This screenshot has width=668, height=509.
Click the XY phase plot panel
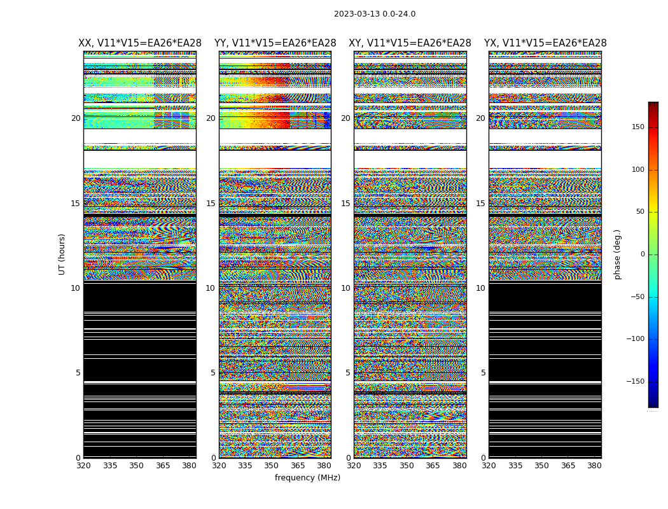coord(410,254)
